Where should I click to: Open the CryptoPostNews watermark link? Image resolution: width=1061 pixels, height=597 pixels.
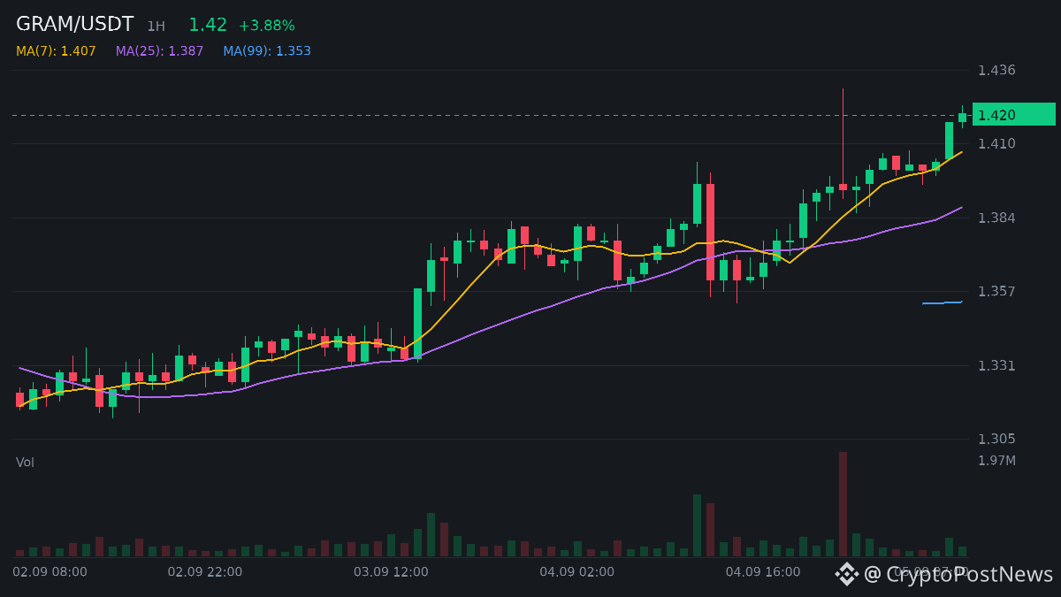coord(959,574)
